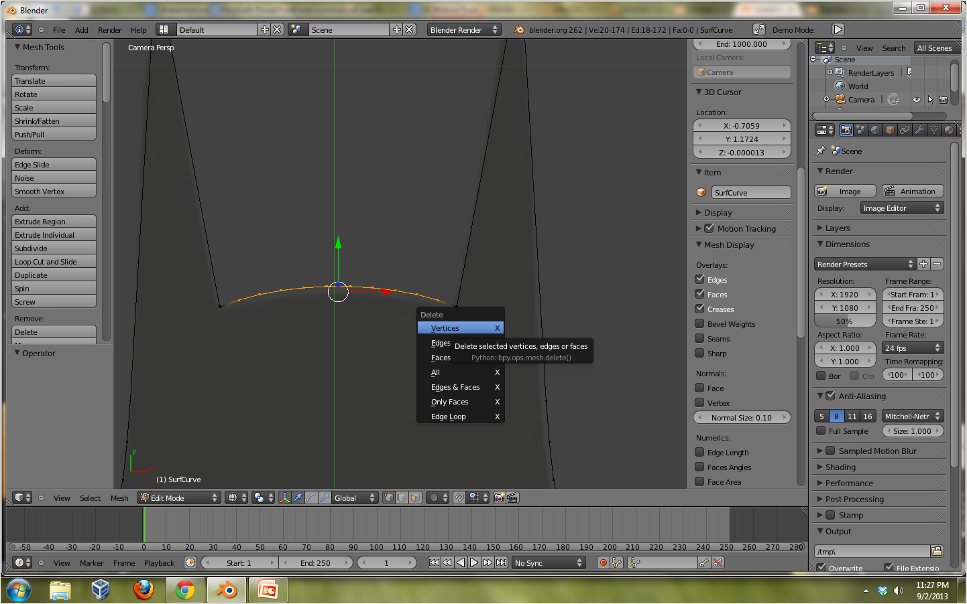Image resolution: width=967 pixels, height=604 pixels.
Task: Switch to vertex select mode icon
Action: point(389,498)
